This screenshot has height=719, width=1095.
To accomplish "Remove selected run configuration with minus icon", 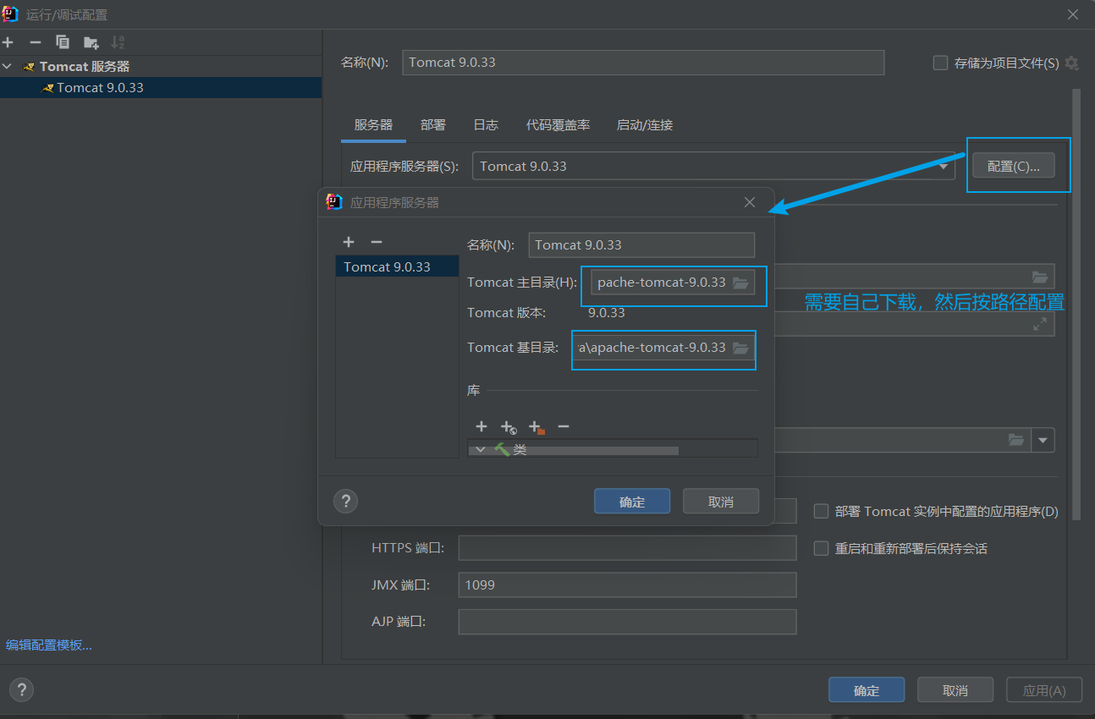I will coord(35,42).
